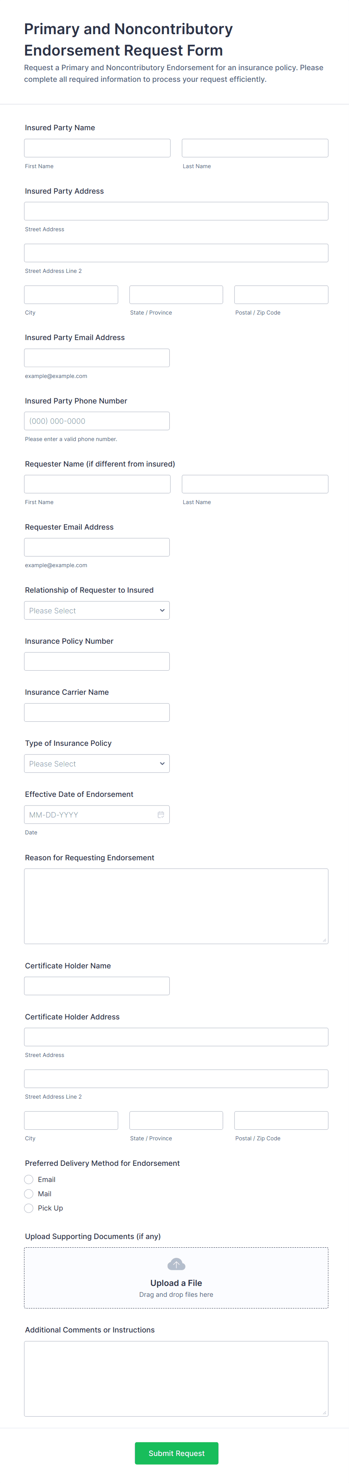Select the Pick Up radio button

coord(29,1208)
